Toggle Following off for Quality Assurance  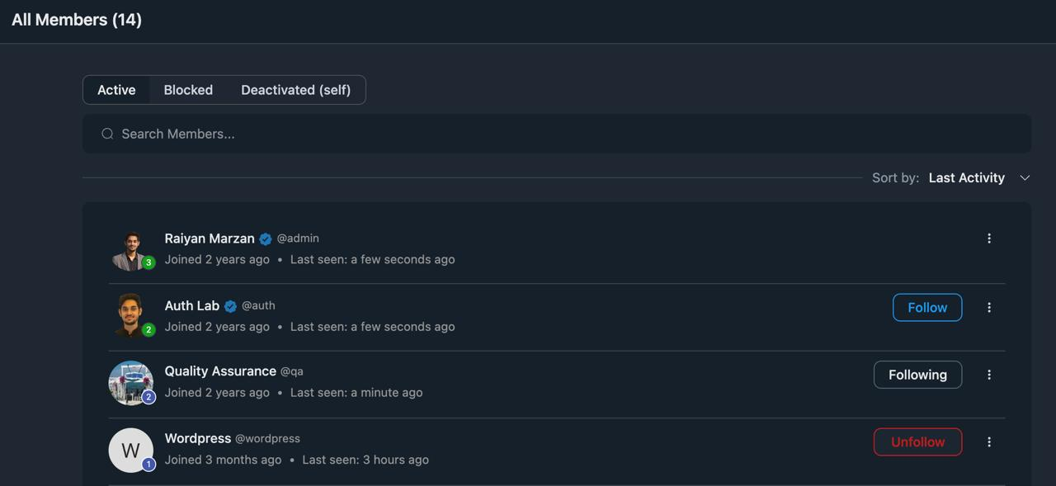point(917,374)
